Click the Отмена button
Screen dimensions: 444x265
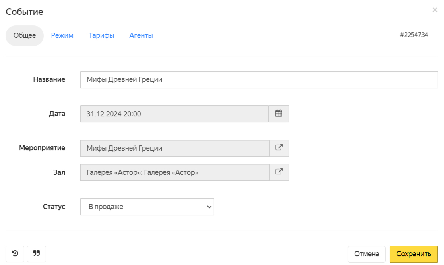[x=366, y=254]
